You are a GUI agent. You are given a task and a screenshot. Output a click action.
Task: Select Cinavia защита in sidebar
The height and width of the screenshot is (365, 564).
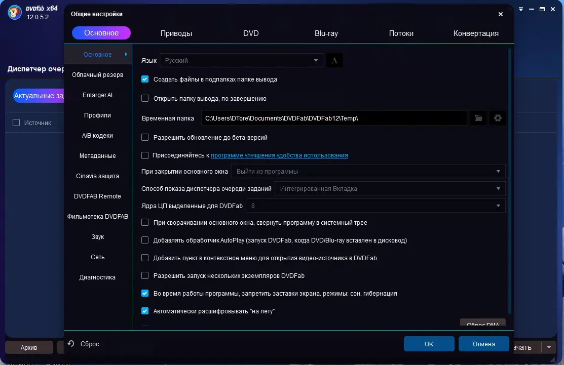97,176
